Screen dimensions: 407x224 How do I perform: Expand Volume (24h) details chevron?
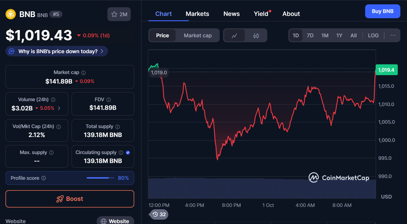tap(59, 108)
